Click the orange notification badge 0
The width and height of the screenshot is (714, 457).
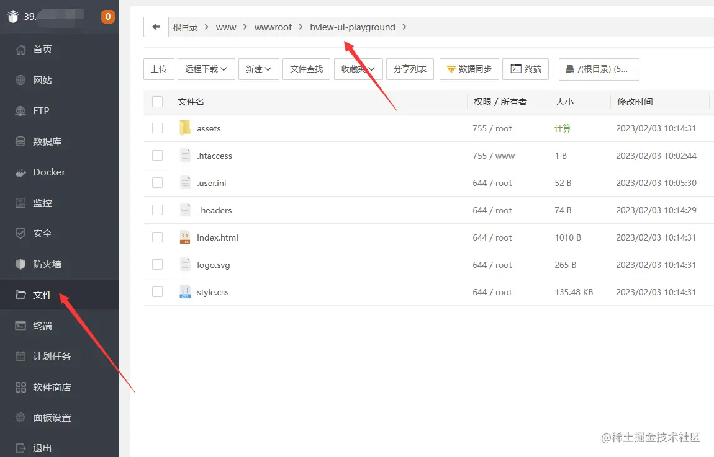tap(108, 17)
